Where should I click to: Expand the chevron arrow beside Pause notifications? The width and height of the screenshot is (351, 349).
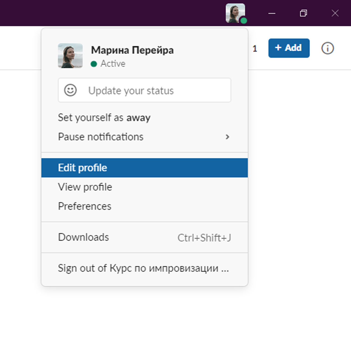click(x=227, y=137)
